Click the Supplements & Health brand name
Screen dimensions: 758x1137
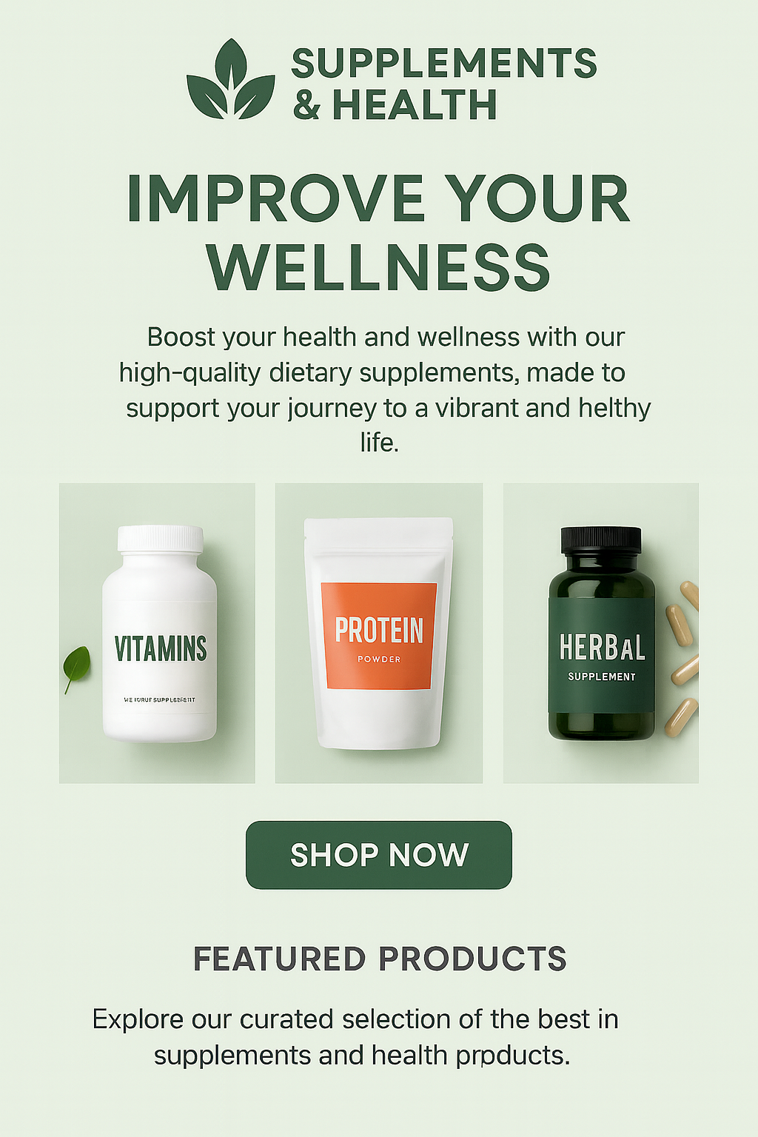pyautogui.click(x=444, y=84)
